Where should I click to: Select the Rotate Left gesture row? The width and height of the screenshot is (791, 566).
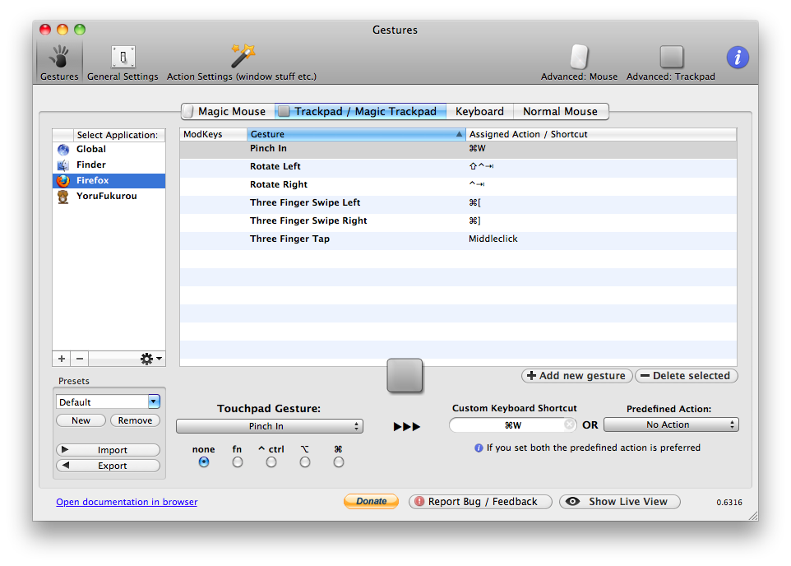point(458,167)
